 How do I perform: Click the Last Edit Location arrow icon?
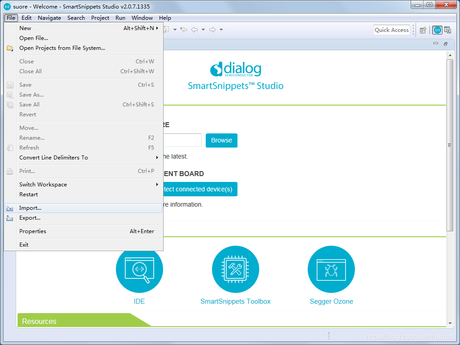pyautogui.click(x=184, y=30)
